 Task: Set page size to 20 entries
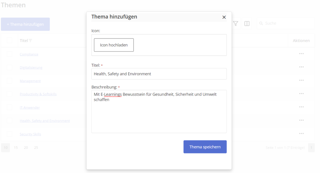tap(26, 147)
